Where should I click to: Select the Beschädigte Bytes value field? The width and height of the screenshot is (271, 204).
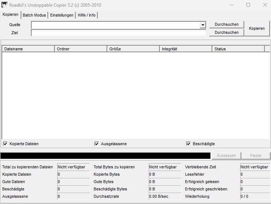(x=165, y=189)
